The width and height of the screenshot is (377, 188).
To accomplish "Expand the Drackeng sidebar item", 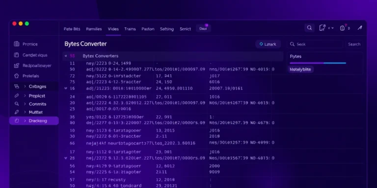I will [x=25, y=121].
